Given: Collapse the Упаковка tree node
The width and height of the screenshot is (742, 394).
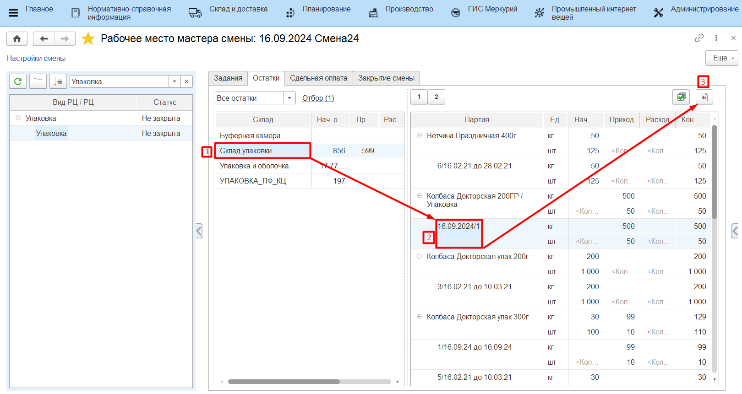Looking at the screenshot, I should [18, 118].
